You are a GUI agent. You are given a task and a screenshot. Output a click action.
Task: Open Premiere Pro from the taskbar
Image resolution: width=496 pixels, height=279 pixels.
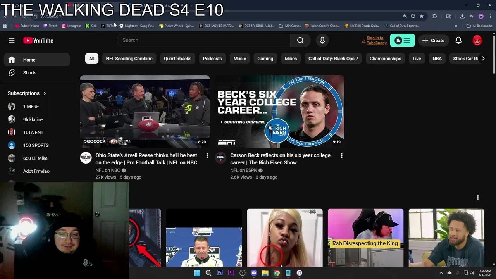tap(231, 273)
